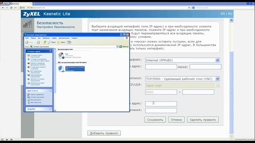The height and width of the screenshot is (143, 255).
Task: Collapse the Другие места panel
Action: pyautogui.click(x=51, y=91)
